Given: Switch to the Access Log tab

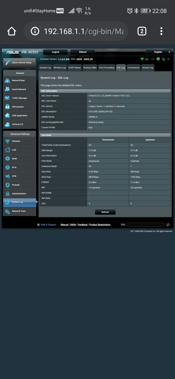Looking at the screenshot, I should (148, 68).
